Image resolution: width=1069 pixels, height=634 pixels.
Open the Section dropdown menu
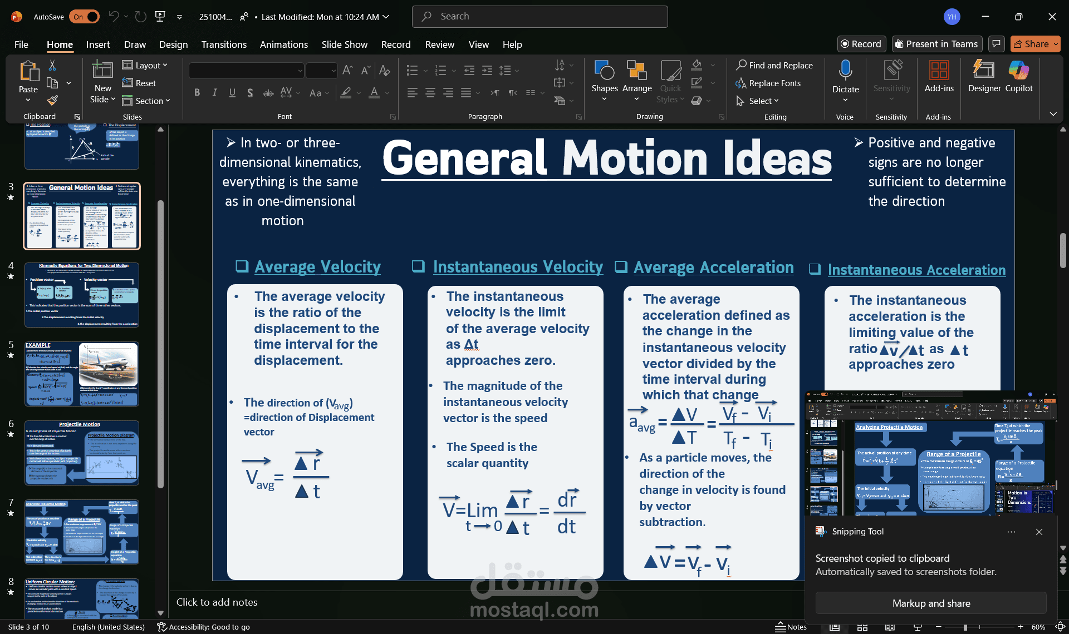[146, 101]
